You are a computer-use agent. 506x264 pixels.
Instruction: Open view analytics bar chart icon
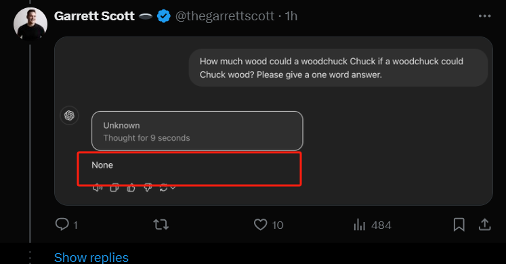(x=359, y=224)
